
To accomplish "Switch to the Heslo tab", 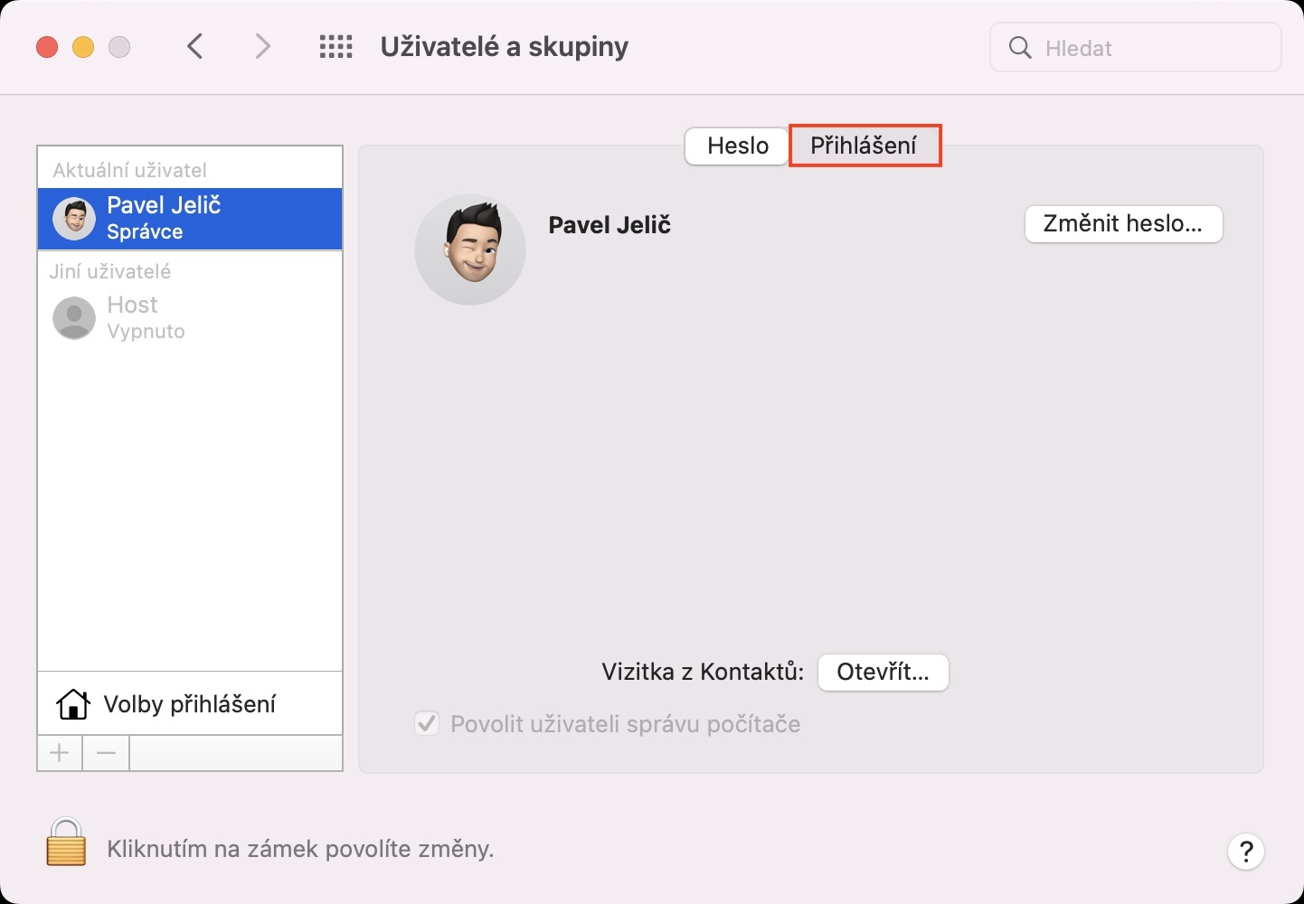I will [737, 146].
